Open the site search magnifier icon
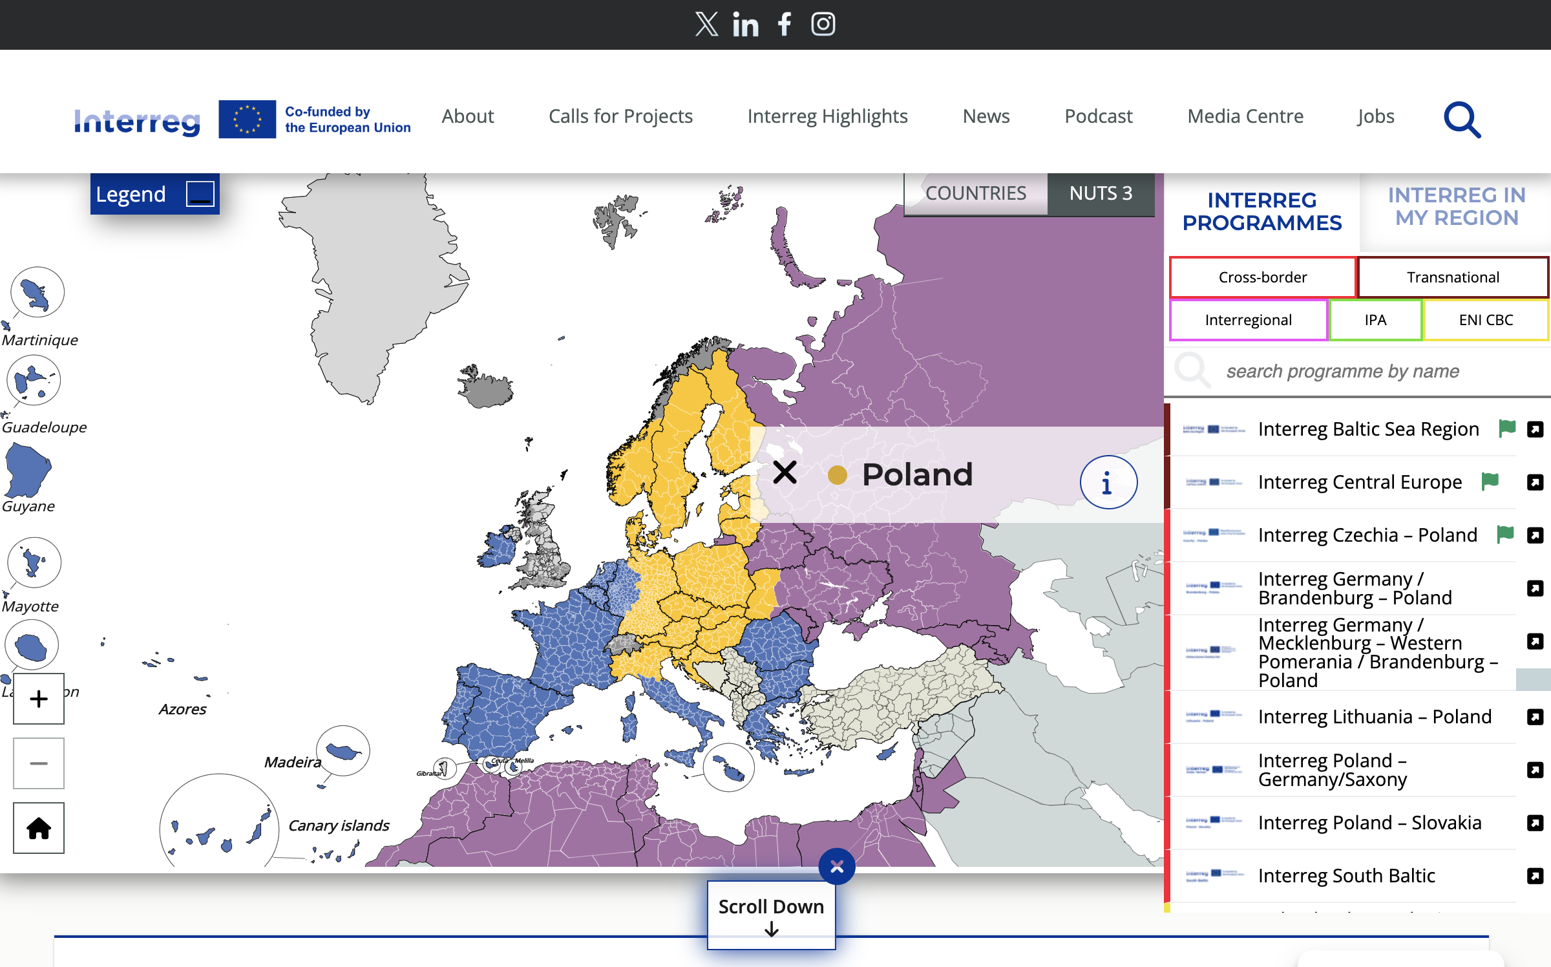 click(1462, 119)
